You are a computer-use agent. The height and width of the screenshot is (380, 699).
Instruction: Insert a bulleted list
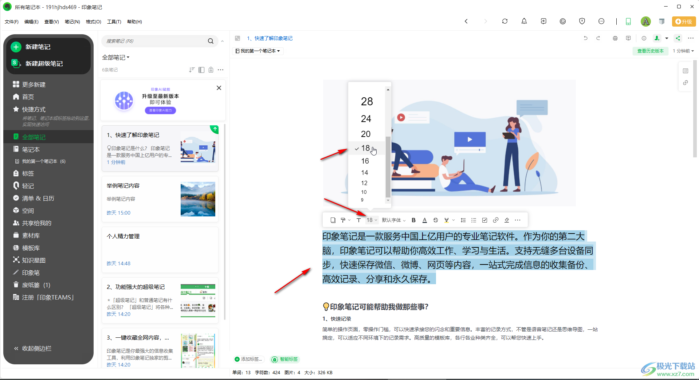tap(474, 220)
